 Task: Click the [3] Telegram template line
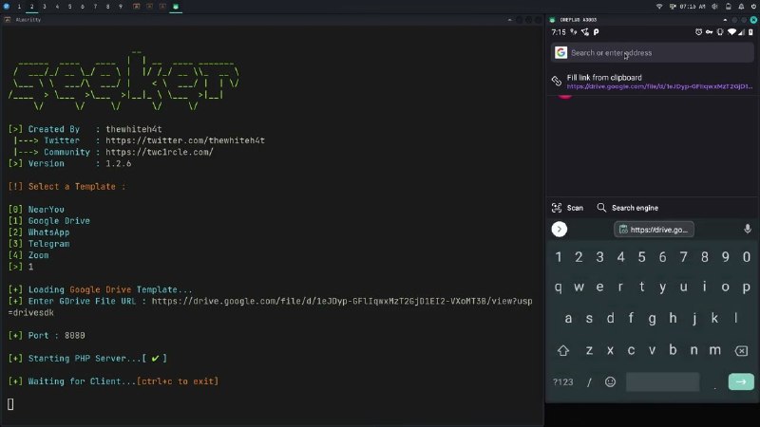click(39, 244)
